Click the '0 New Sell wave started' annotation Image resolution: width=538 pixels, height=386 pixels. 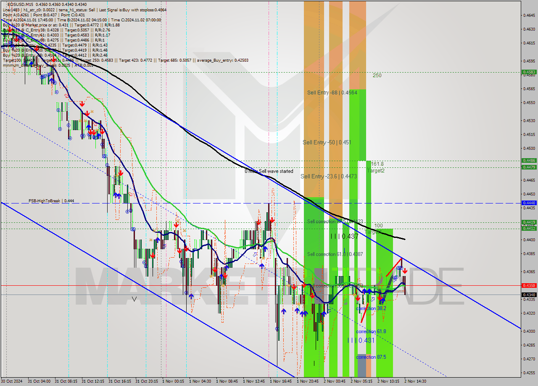click(x=269, y=171)
